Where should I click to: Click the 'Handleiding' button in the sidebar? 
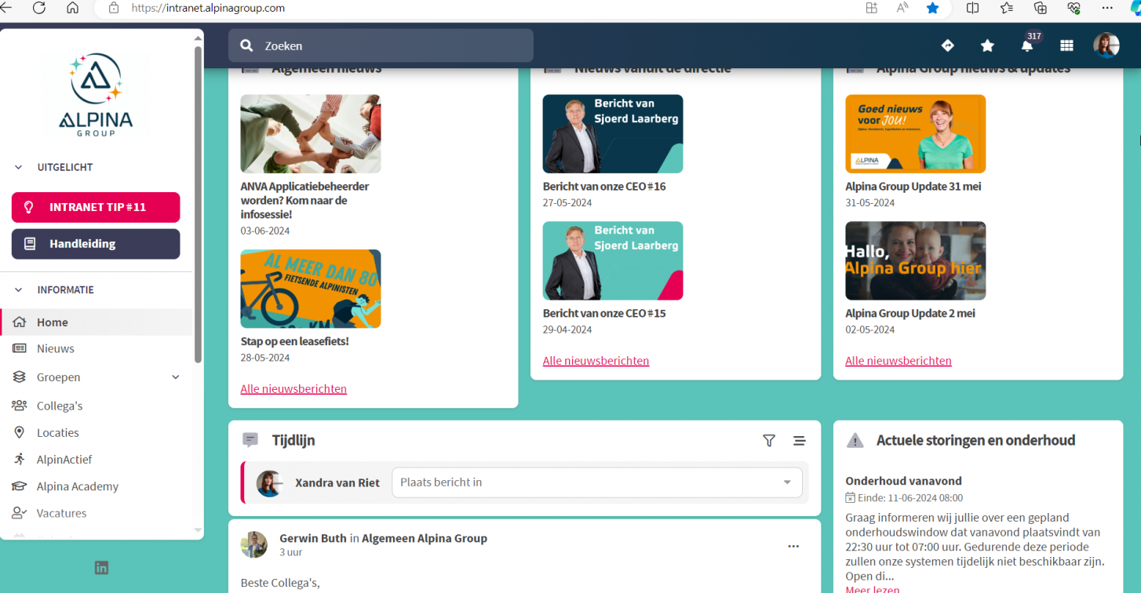(95, 244)
